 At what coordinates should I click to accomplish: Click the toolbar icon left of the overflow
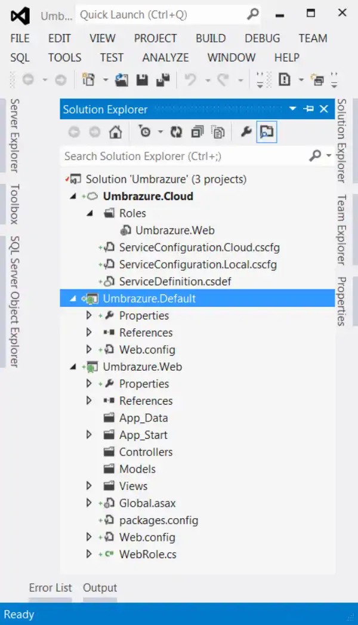[318, 80]
